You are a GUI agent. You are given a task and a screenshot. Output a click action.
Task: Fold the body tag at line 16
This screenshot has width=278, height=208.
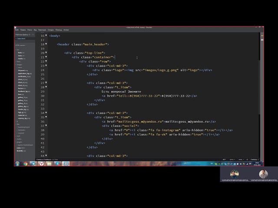[46, 36]
